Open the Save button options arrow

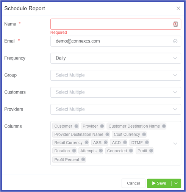[x=176, y=183]
